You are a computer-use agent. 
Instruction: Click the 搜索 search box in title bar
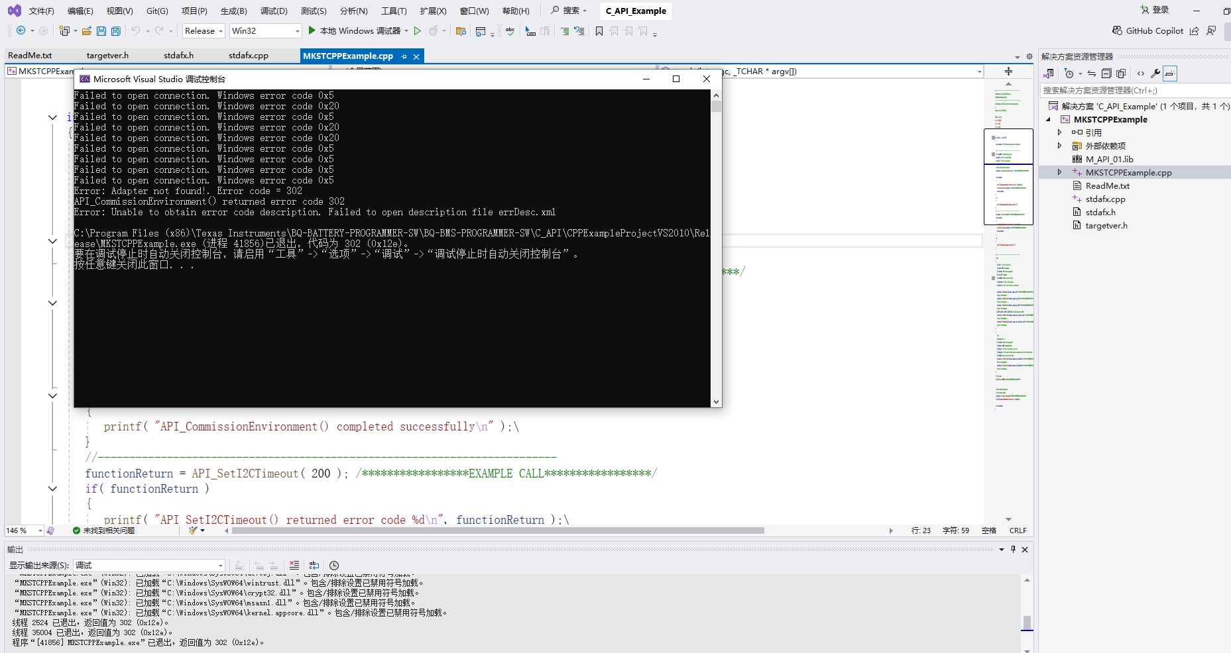click(569, 11)
